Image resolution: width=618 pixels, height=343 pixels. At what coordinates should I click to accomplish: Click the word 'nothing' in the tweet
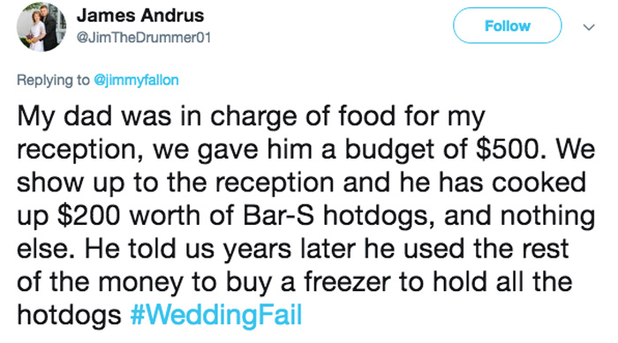click(x=548, y=216)
